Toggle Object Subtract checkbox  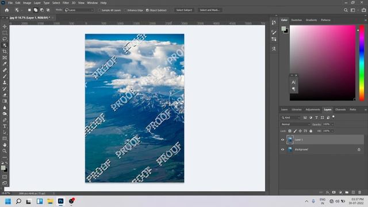tap(147, 10)
